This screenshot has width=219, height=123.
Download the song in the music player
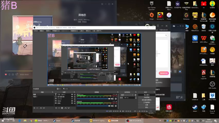[x=9, y=74]
